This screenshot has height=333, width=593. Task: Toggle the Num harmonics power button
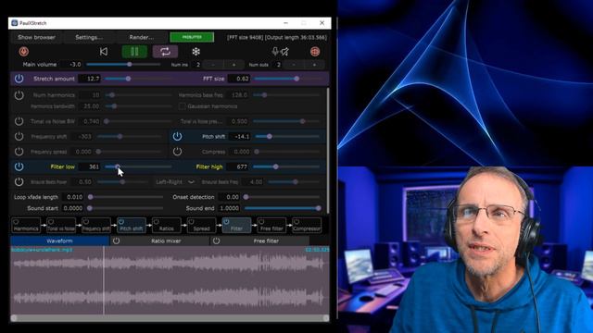tap(19, 95)
